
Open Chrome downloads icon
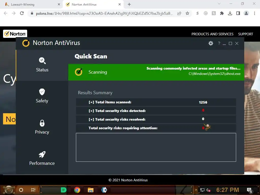click(230, 13)
